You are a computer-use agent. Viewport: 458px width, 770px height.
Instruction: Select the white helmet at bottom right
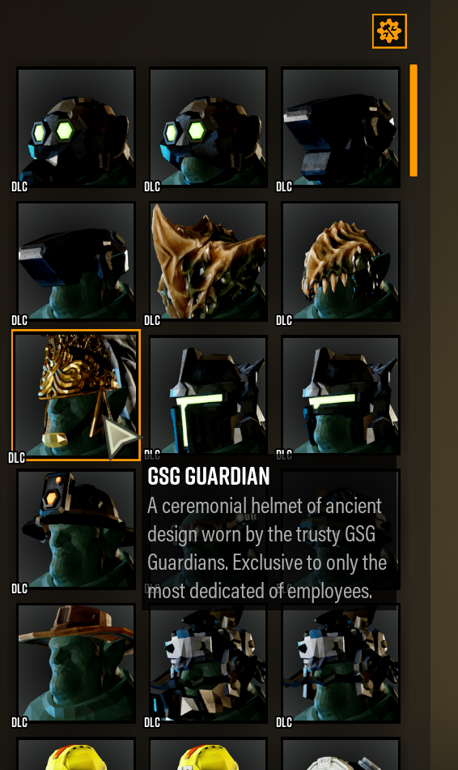341,754
